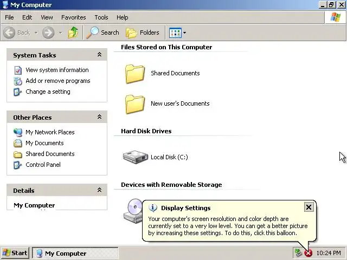This screenshot has height=260, width=347.
Task: Open the View menu
Action: tap(47, 17)
